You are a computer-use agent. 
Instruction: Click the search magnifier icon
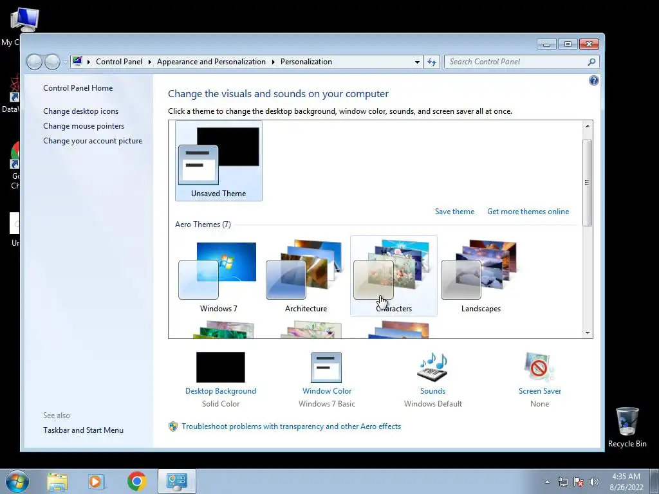(592, 62)
